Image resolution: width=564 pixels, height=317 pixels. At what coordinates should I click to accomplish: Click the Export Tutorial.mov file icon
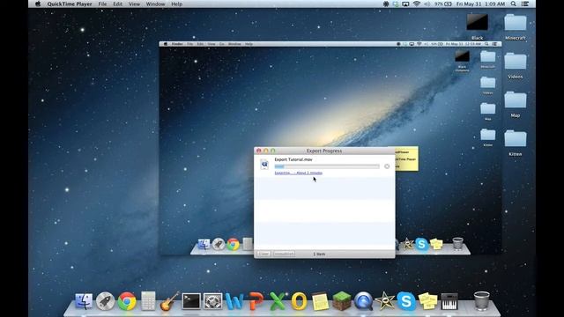tap(264, 165)
